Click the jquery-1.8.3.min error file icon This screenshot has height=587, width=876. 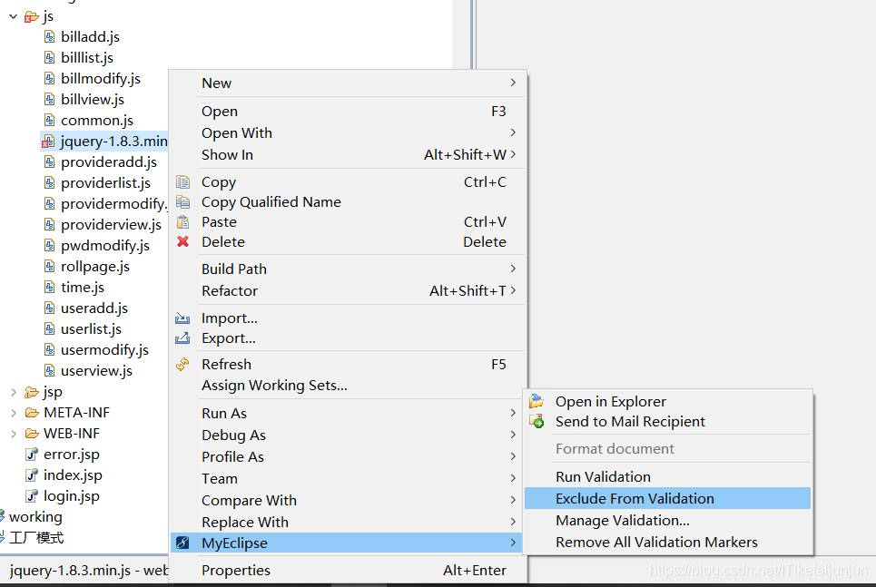coord(48,142)
